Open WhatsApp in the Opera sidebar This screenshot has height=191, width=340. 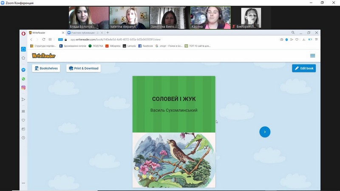point(23,79)
